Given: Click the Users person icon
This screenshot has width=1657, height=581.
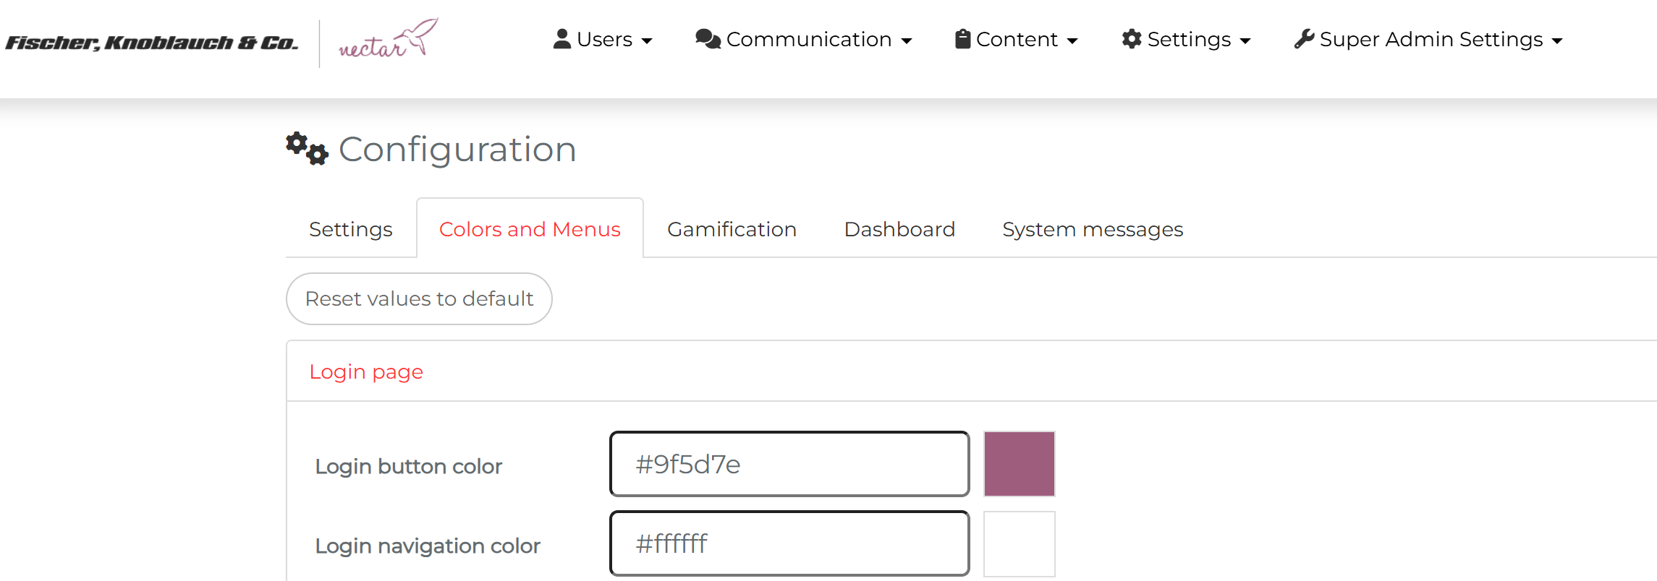Looking at the screenshot, I should [x=561, y=39].
